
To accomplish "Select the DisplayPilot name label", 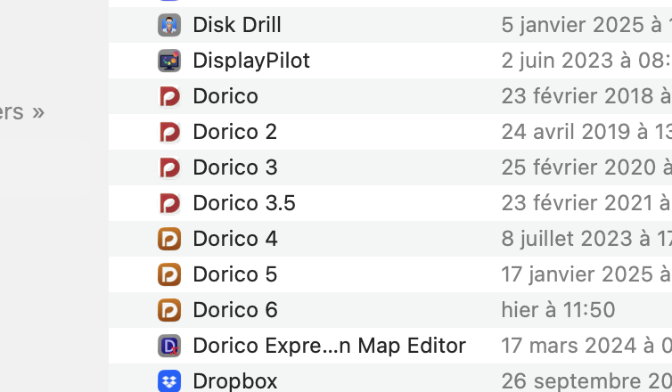I will click(251, 61).
